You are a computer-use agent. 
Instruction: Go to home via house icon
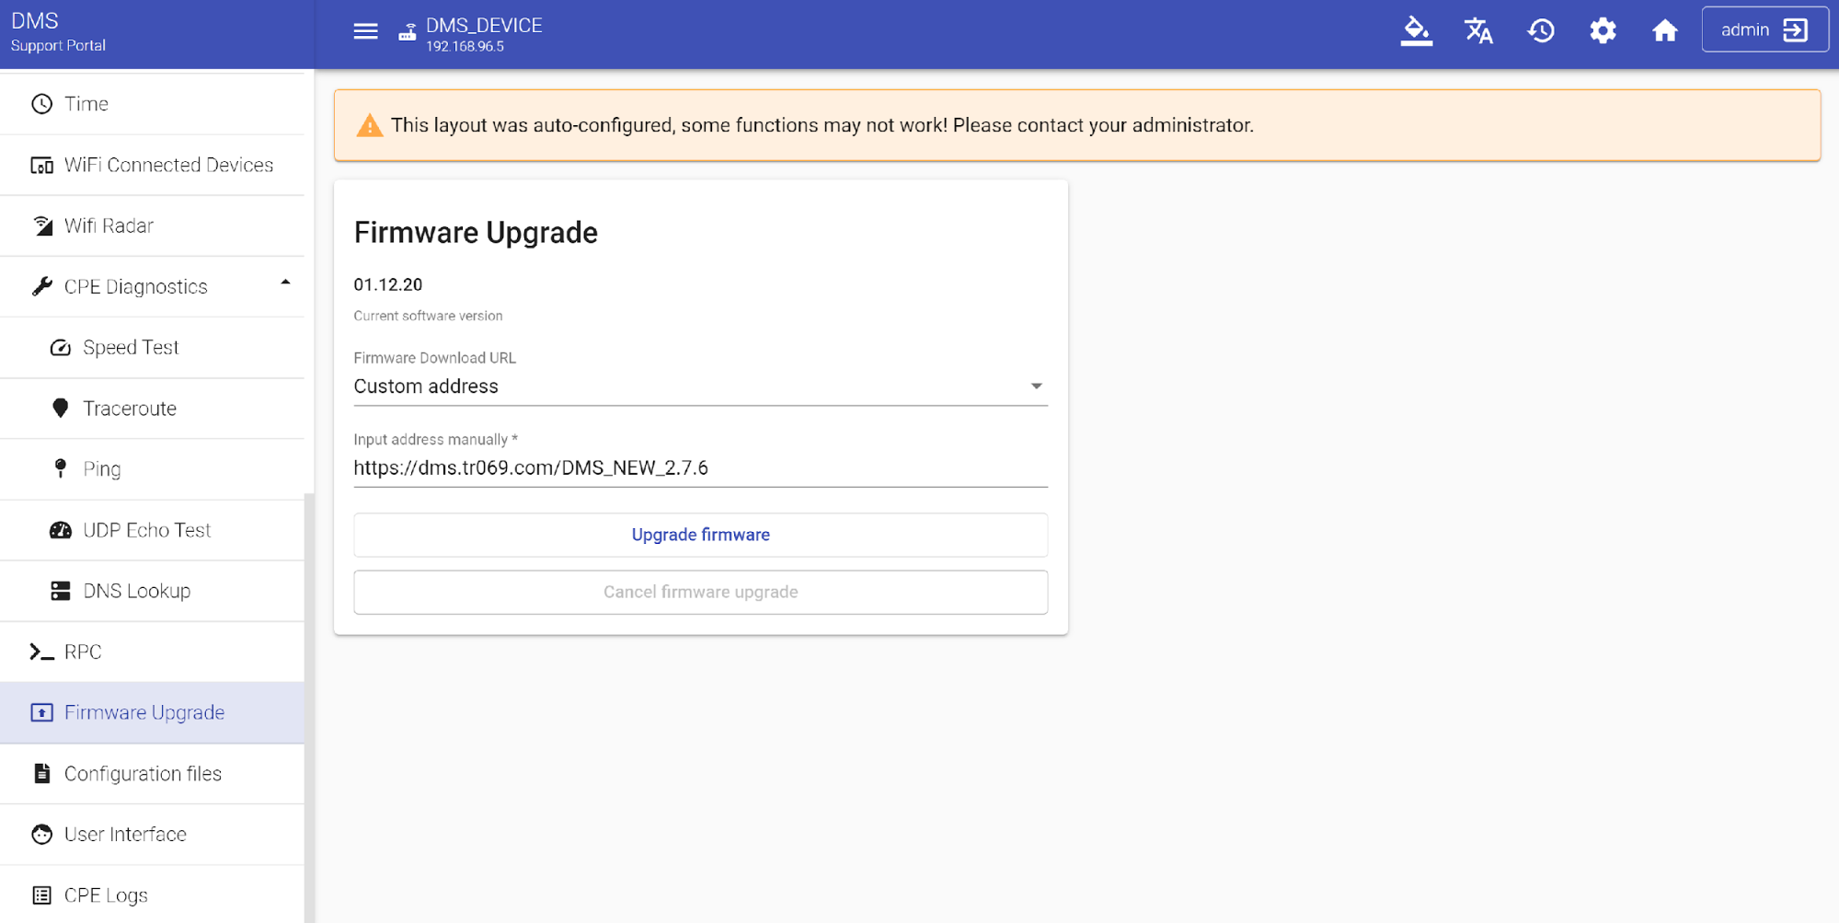click(x=1664, y=31)
